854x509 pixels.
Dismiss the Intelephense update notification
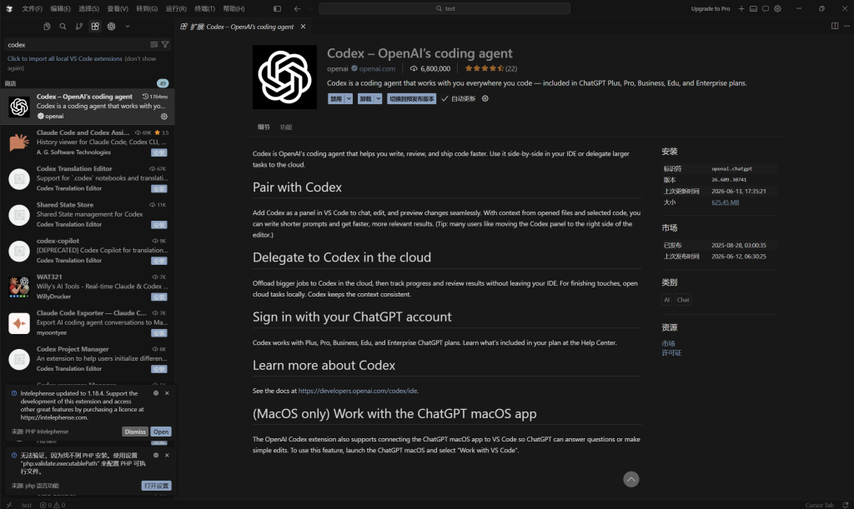135,432
